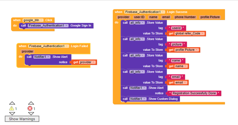Go to next warning with down arrow
The height and width of the screenshot is (125, 238).
12,114
